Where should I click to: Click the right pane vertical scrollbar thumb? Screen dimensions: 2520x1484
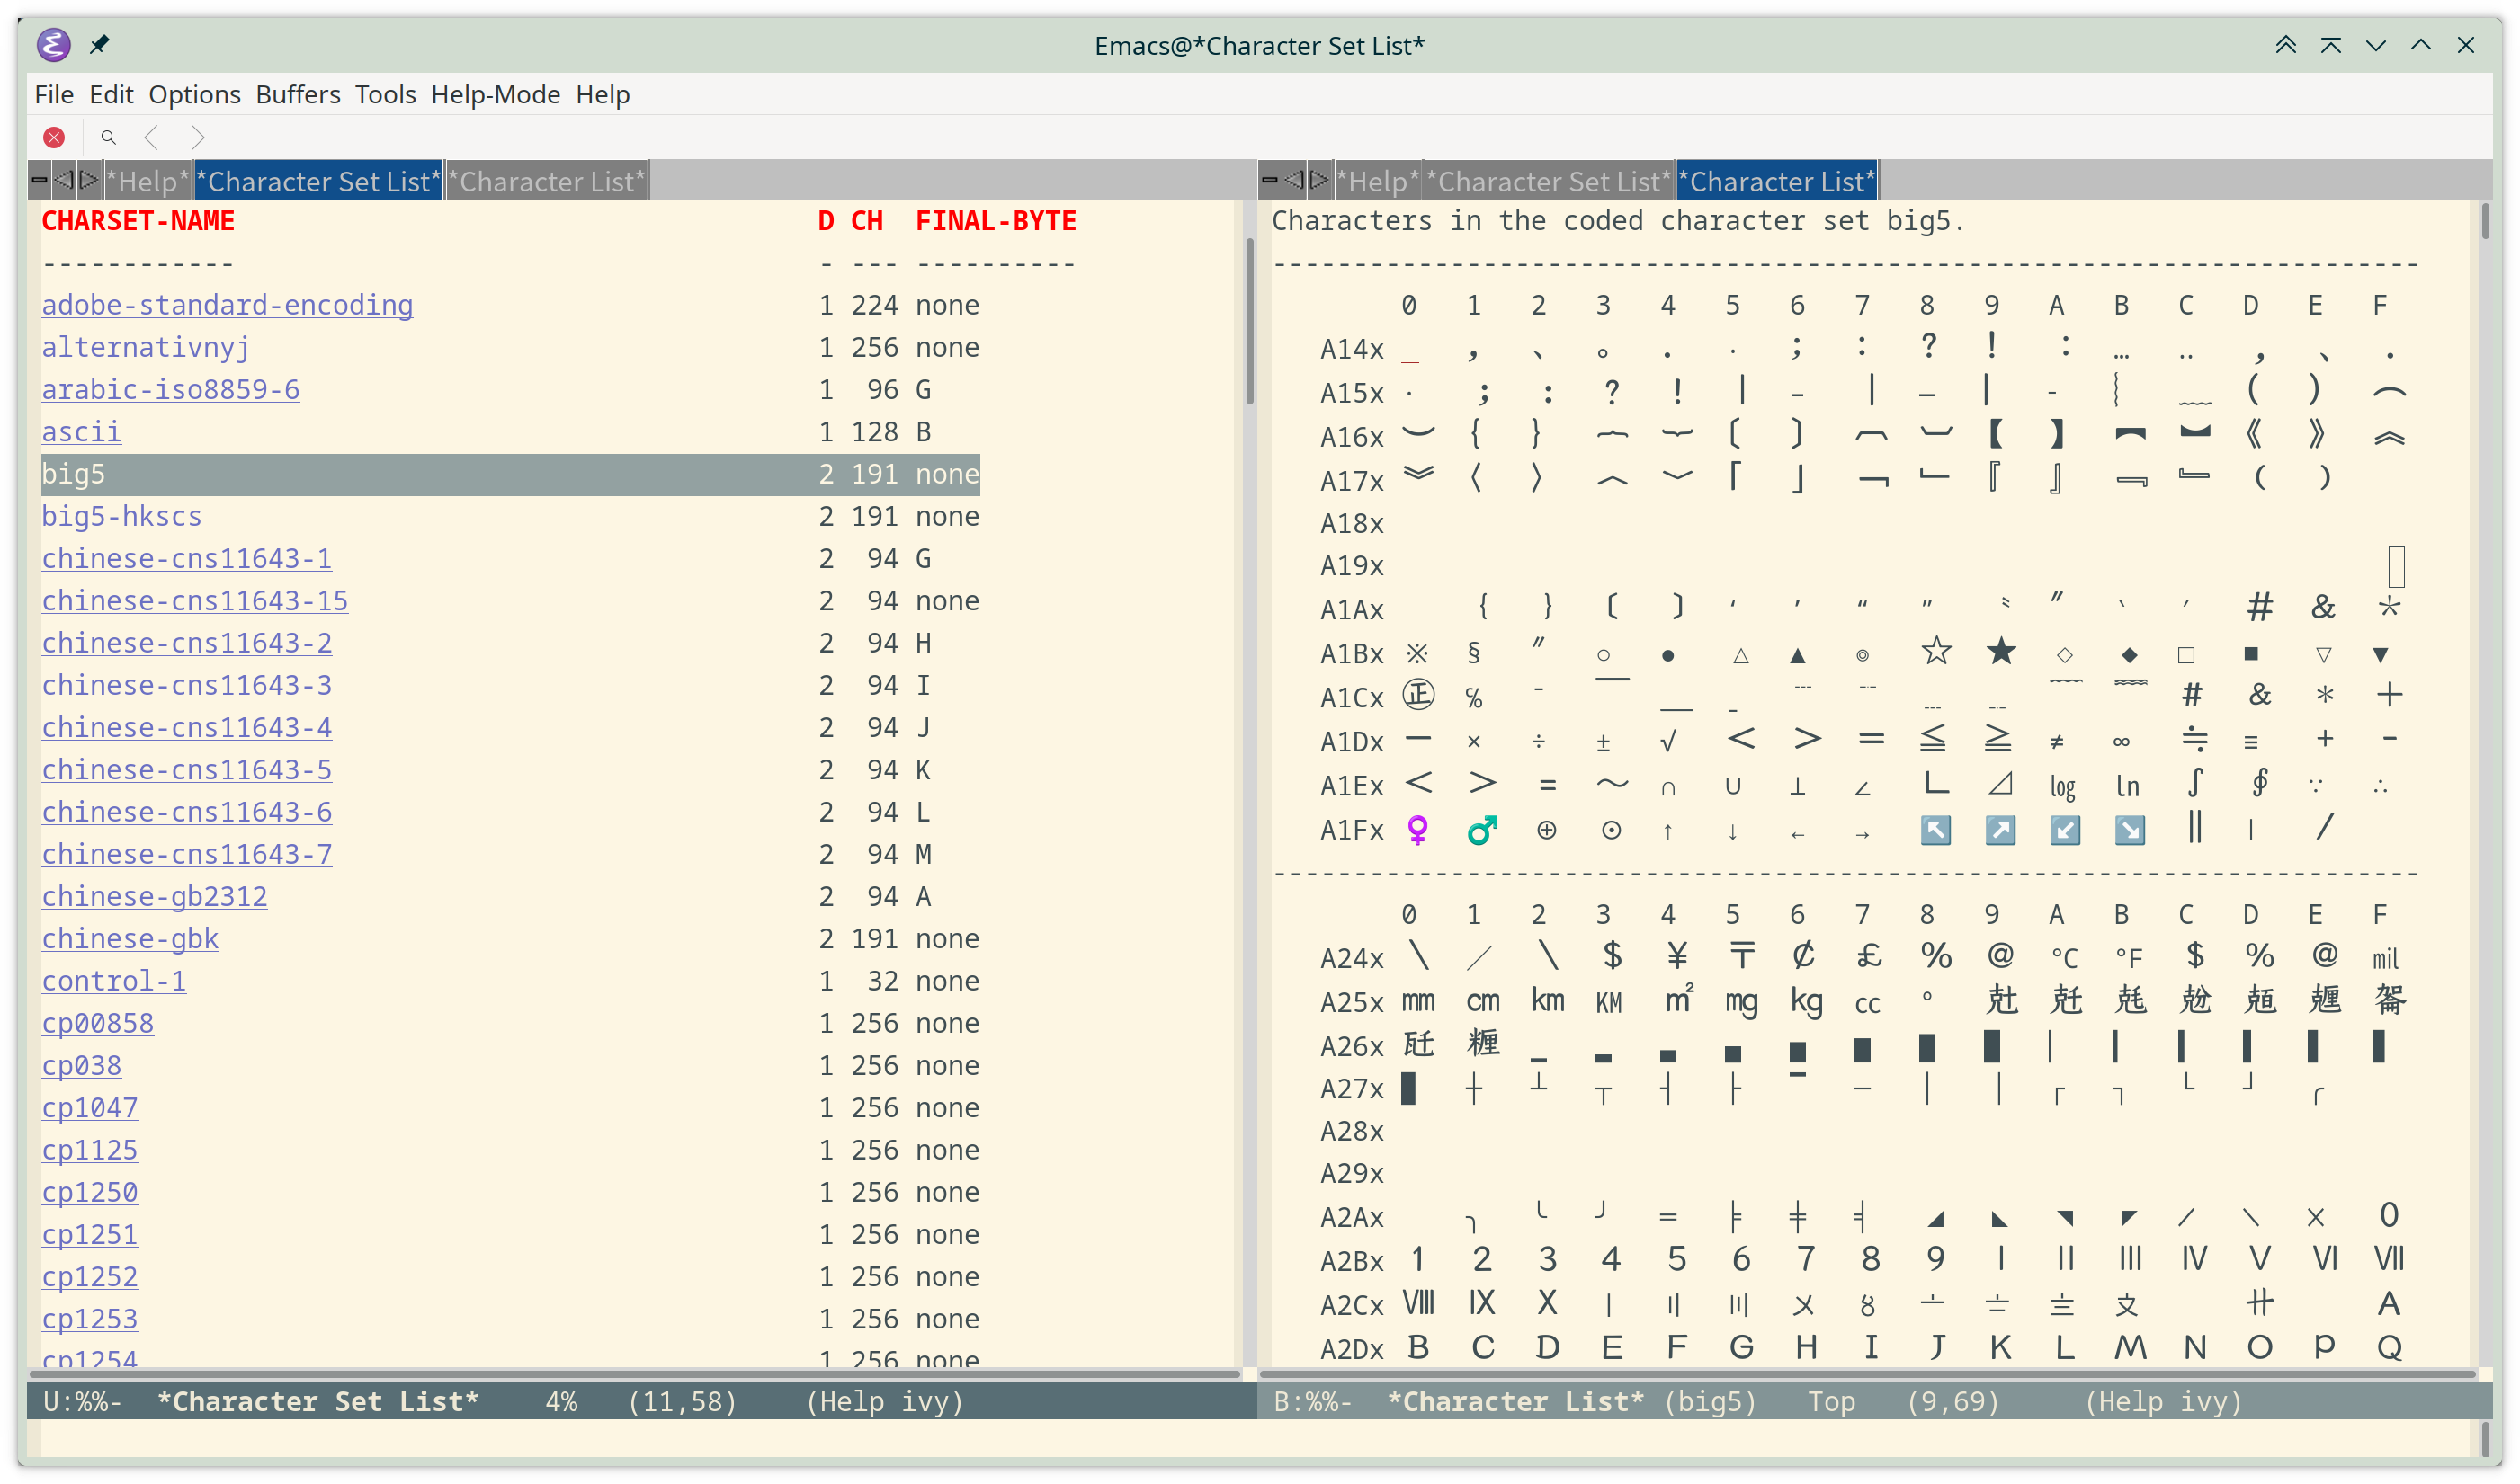point(2485,221)
